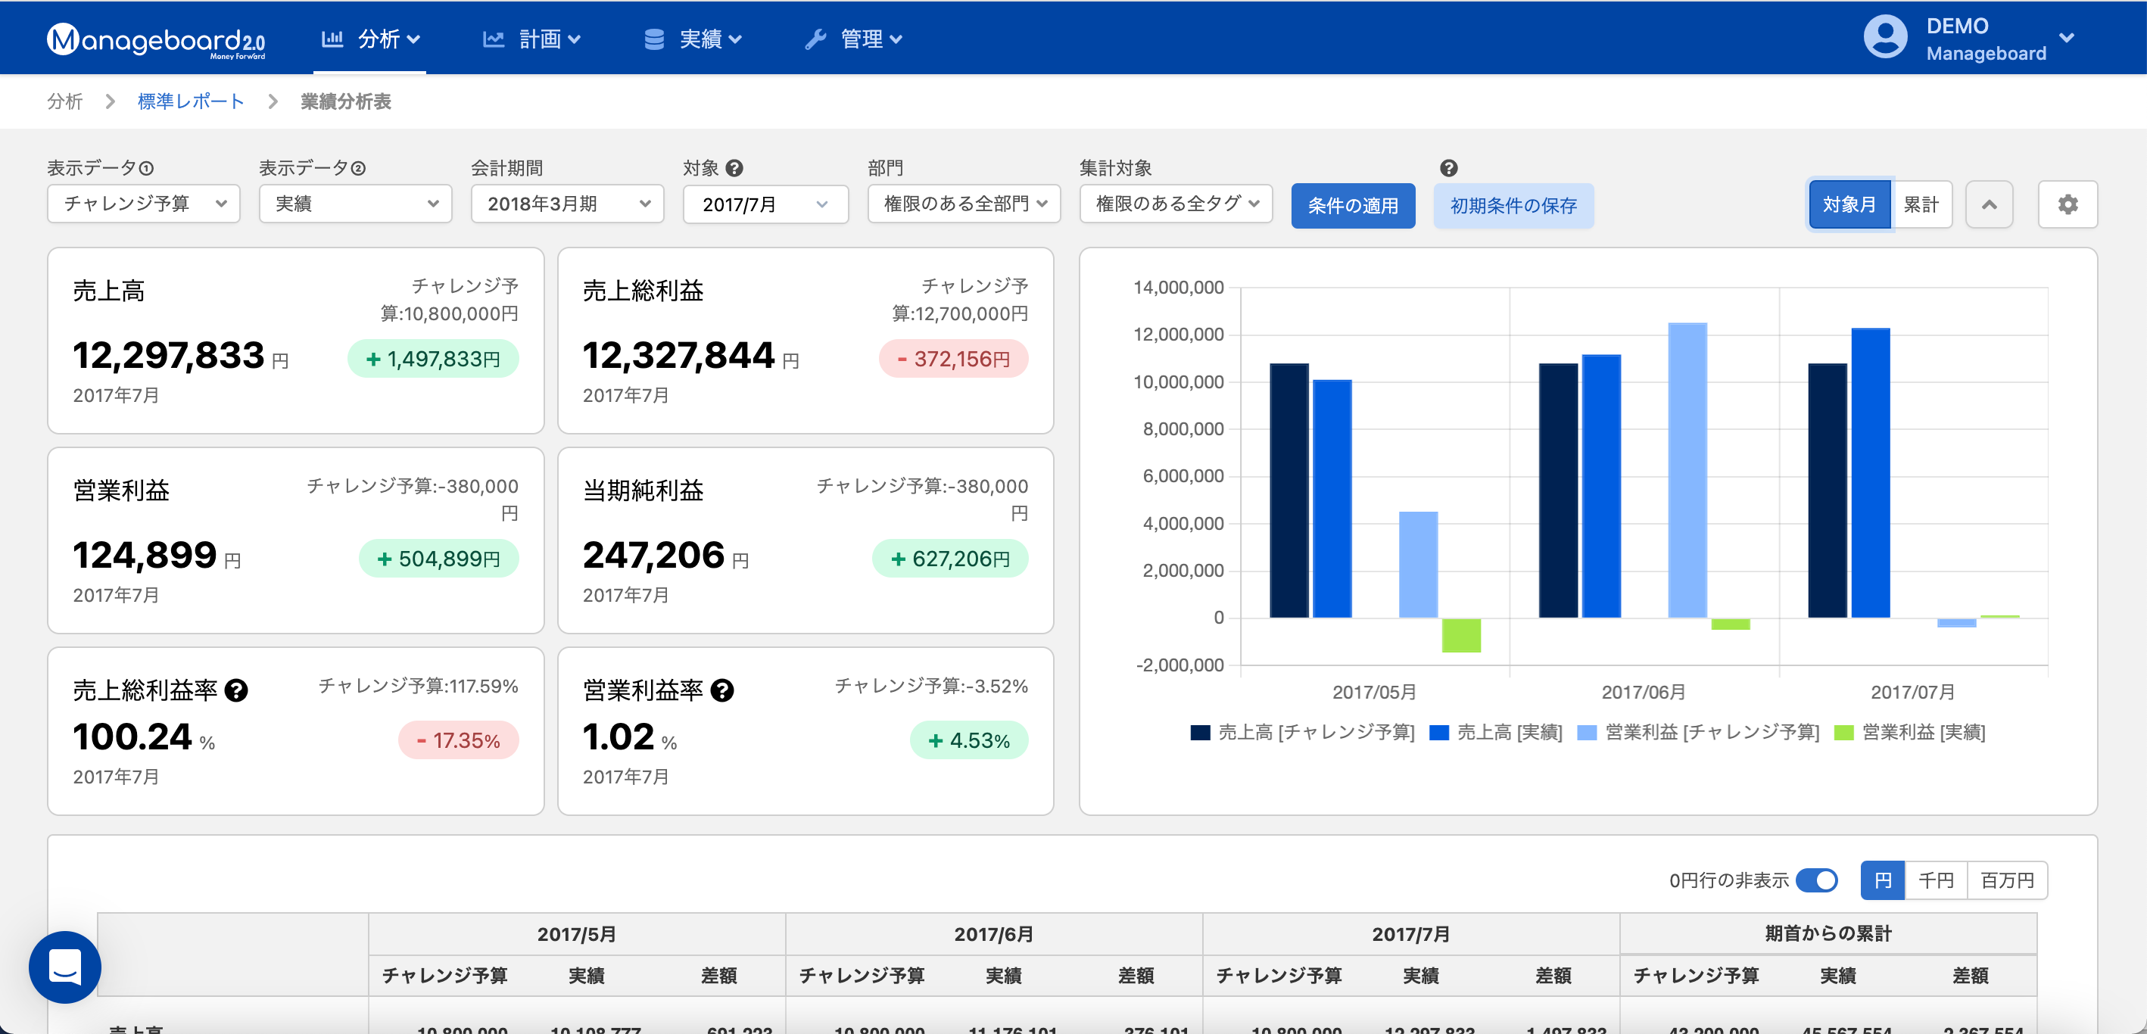
Task: Open the 会計期間 2018年3月期 dropdown
Action: click(x=567, y=204)
